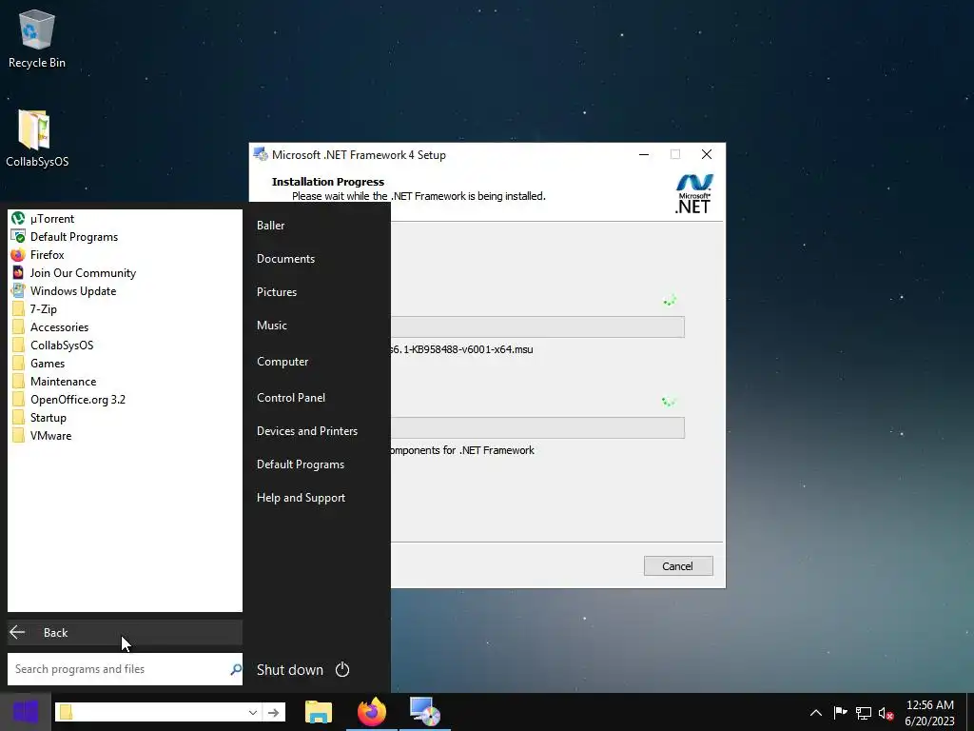The image size is (974, 731).
Task: Click the Windows Start button
Action: tap(26, 712)
